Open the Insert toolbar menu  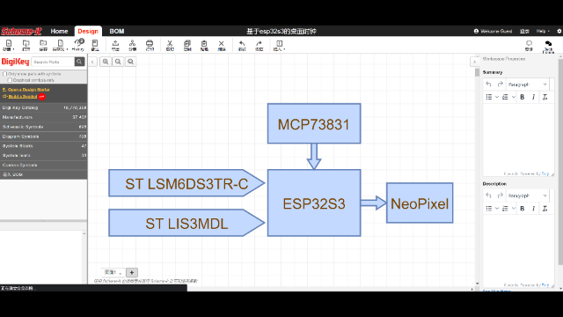pos(279,45)
